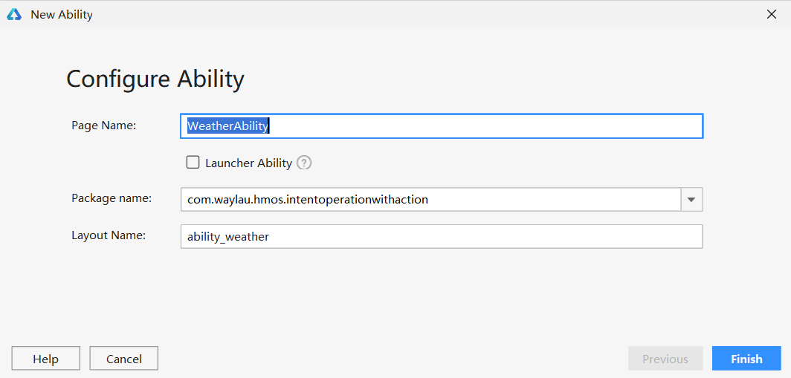Click the "Page Name:" label
Viewport: 791px width, 378px height.
tap(103, 126)
